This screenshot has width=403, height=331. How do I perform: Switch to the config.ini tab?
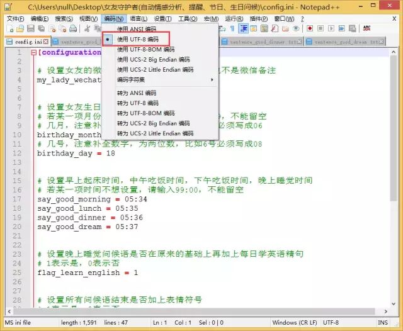pos(28,42)
